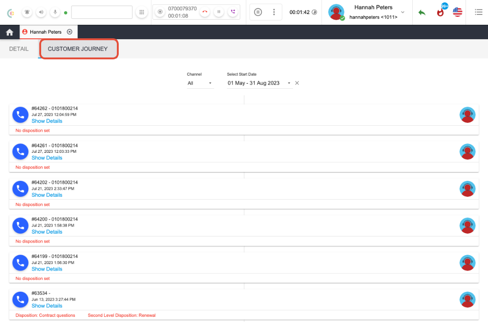Click phone icon for interaction #64262

coord(20,115)
